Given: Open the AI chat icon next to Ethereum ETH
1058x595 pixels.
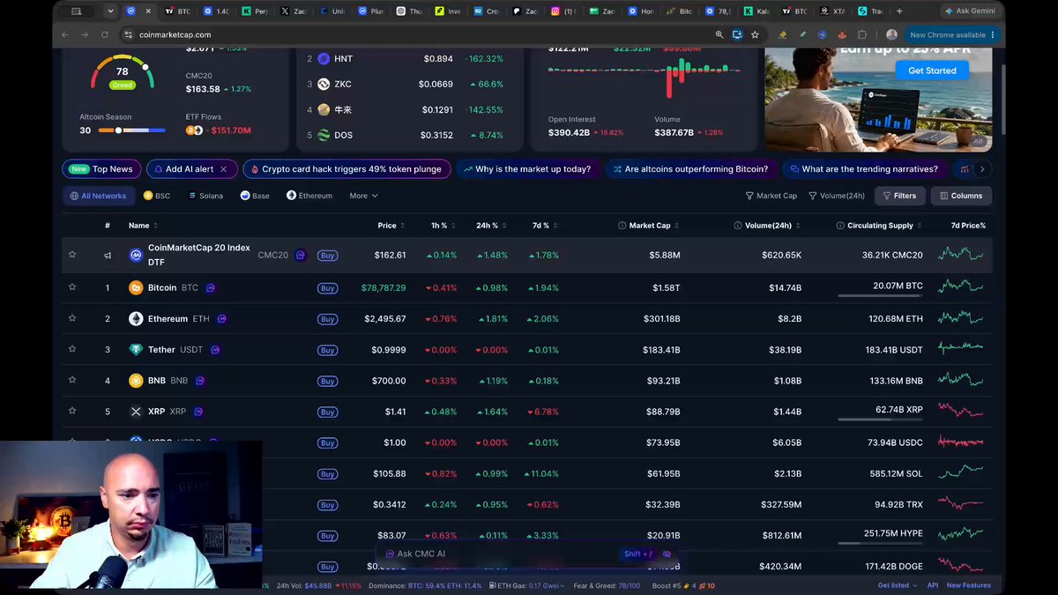Looking at the screenshot, I should [221, 318].
